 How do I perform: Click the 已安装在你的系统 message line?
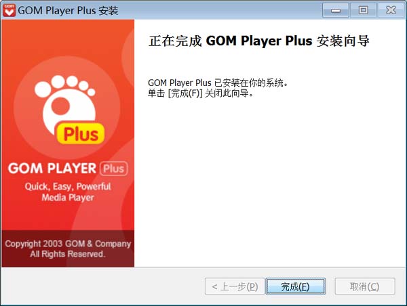218,83
